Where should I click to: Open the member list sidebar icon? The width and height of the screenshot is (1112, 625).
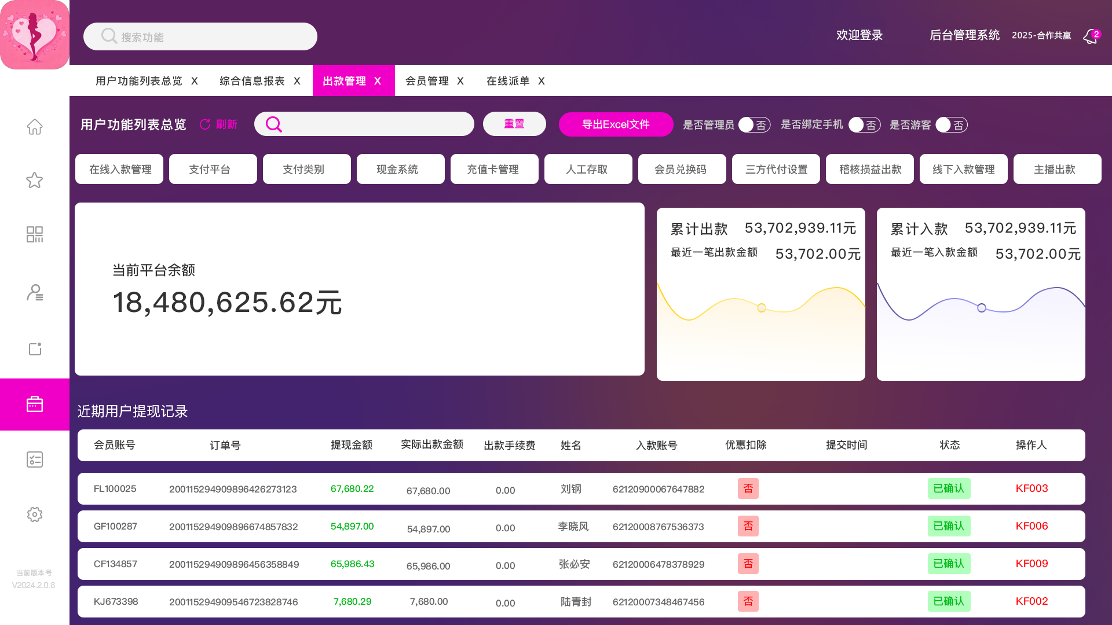pyautogui.click(x=35, y=292)
